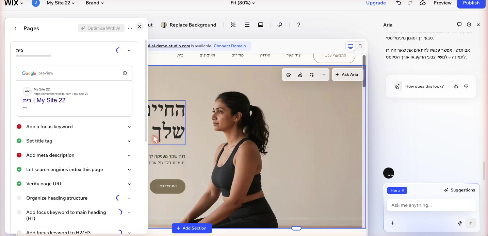This screenshot has width=488, height=236.
Task: Open Aria Suggestions
Action: tap(459, 190)
